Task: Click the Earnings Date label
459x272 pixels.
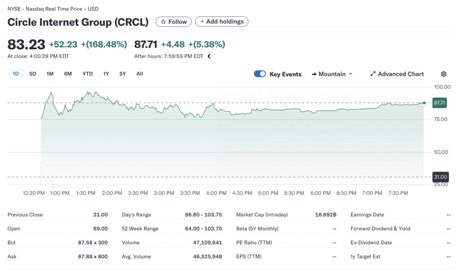Action: pyautogui.click(x=367, y=215)
